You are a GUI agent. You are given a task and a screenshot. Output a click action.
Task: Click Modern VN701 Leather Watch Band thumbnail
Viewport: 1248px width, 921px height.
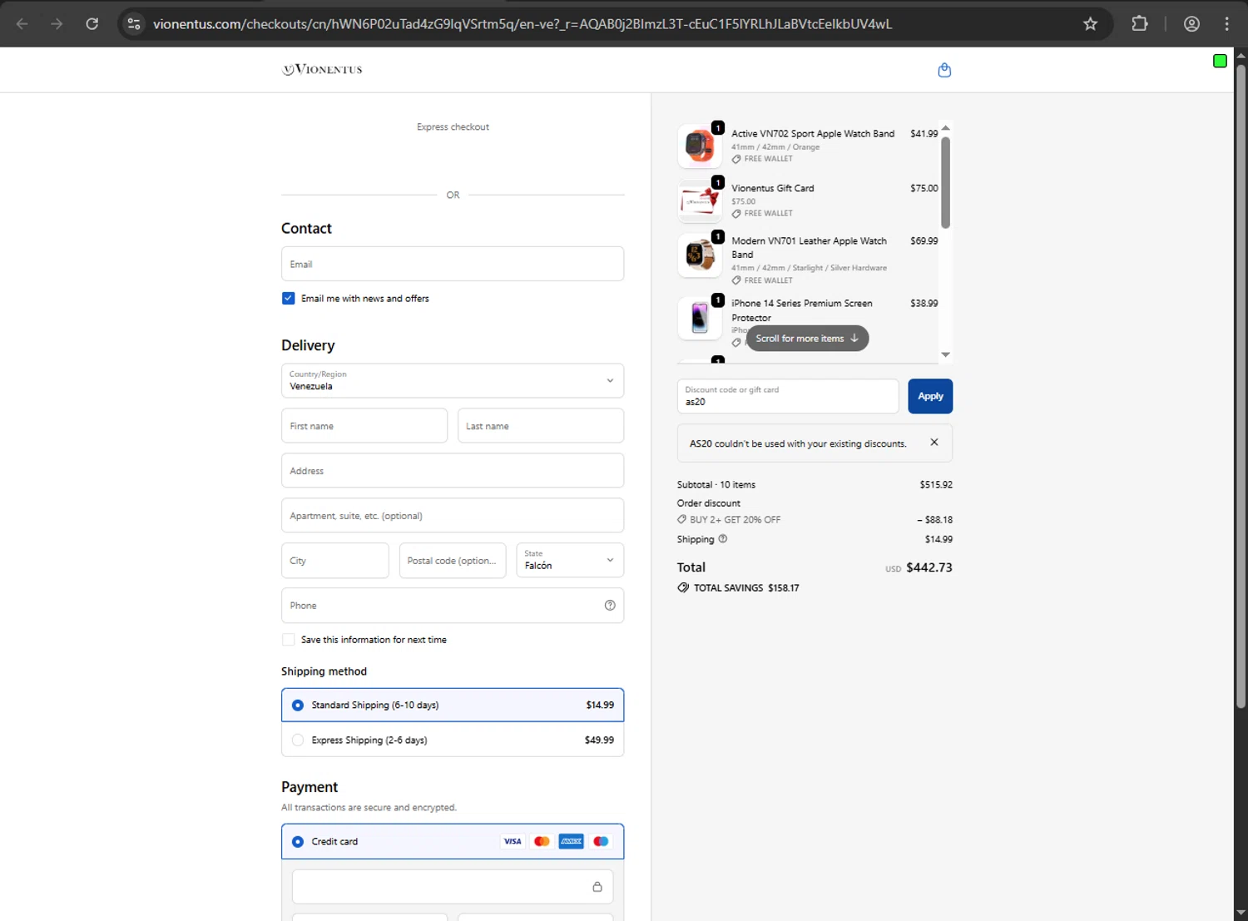tap(700, 255)
